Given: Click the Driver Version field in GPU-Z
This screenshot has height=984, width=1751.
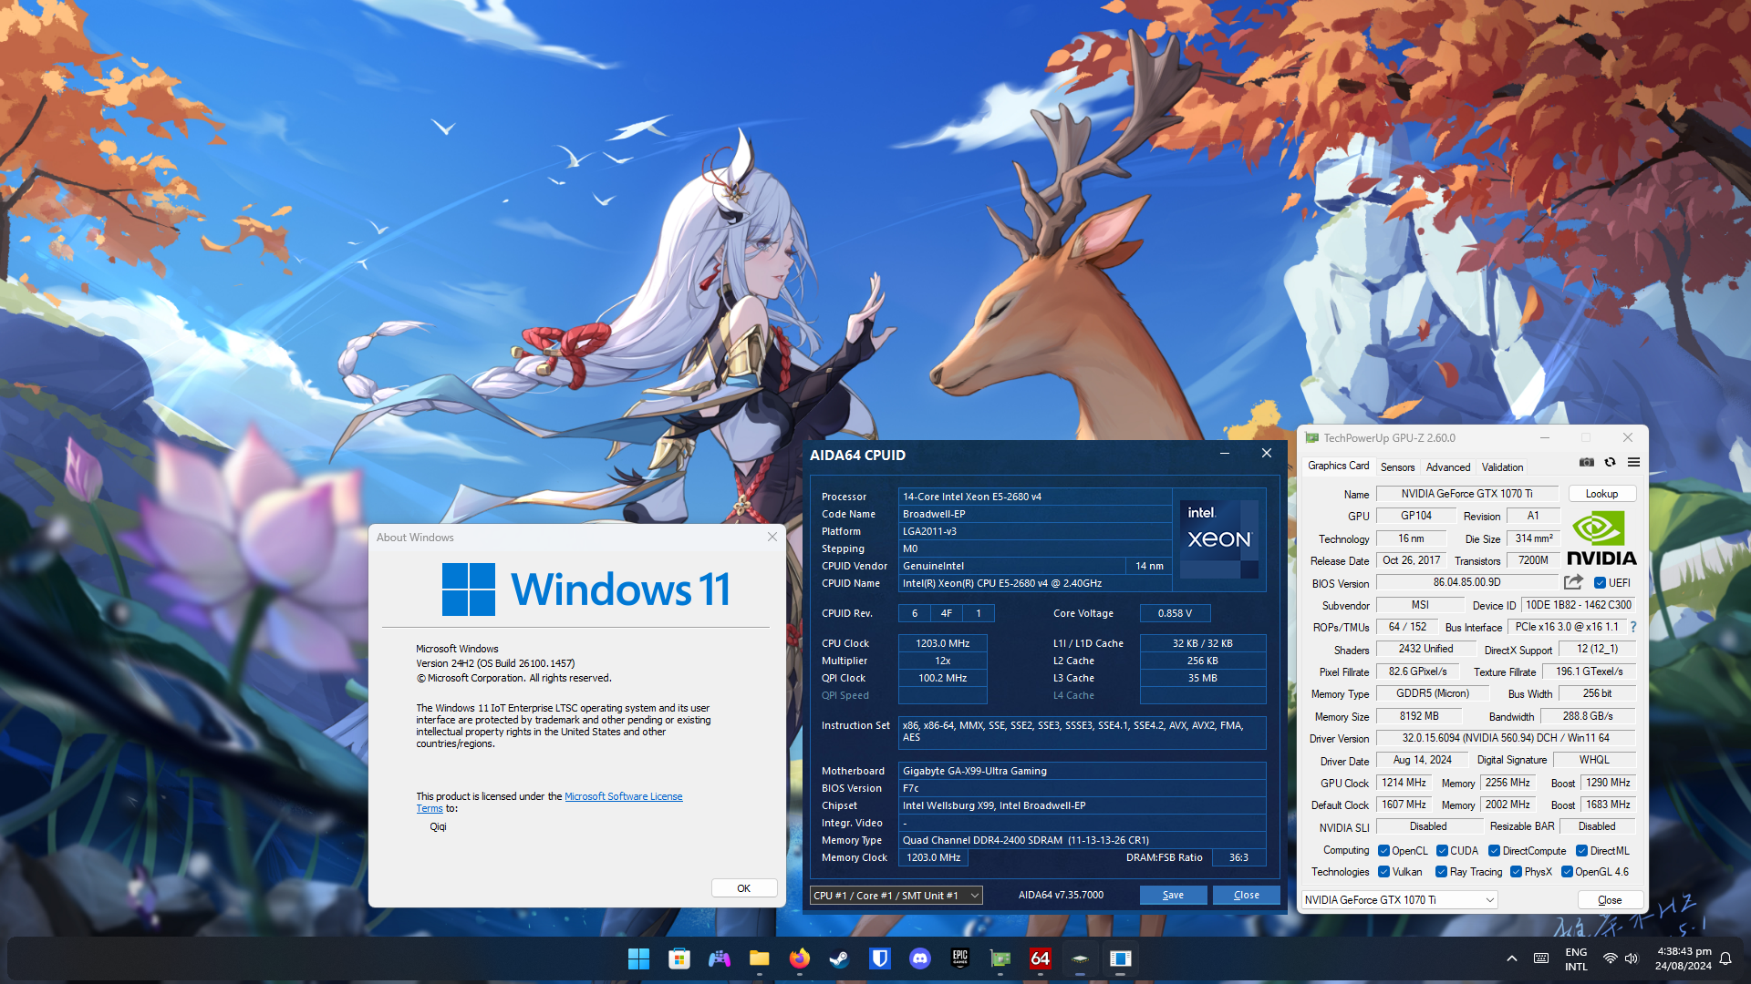Looking at the screenshot, I should tap(1506, 738).
